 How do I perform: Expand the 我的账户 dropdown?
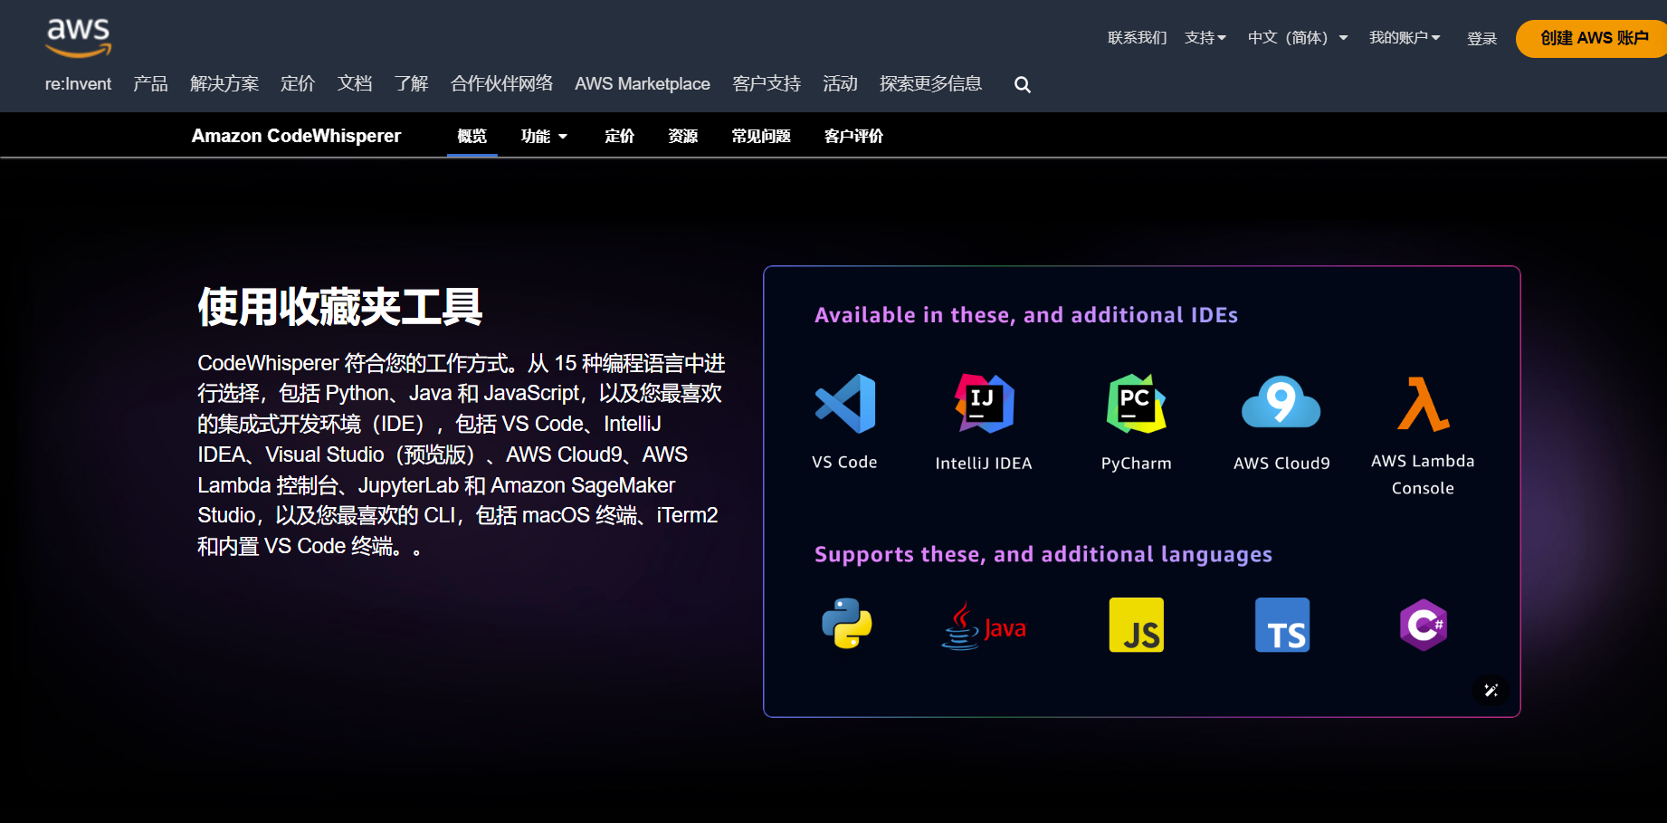click(1405, 38)
